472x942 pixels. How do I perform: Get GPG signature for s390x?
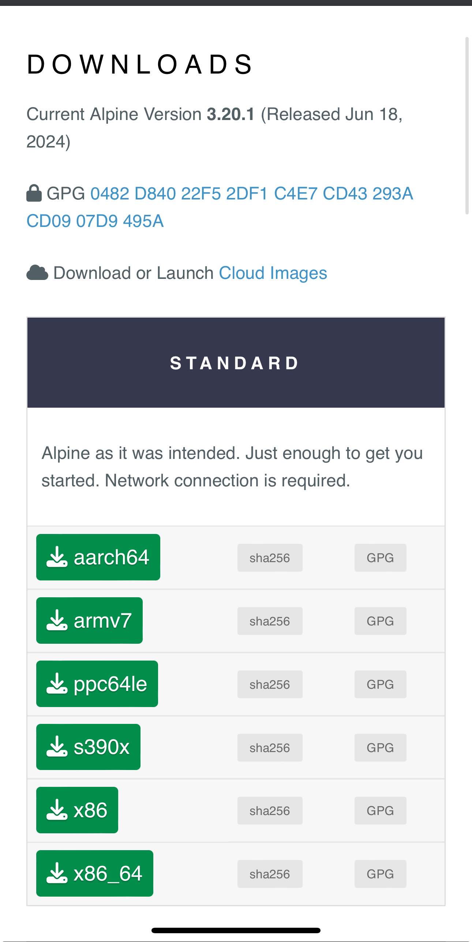[381, 748]
